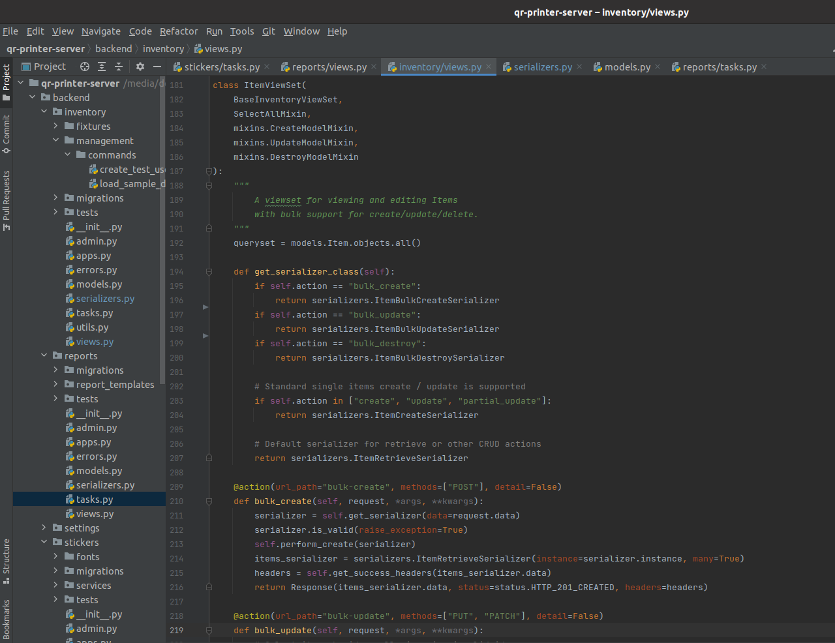Open the Commit tool window
Viewport: 835px width, 643px height.
[7, 134]
